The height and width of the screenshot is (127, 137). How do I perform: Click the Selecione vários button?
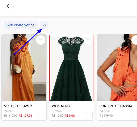(21, 25)
